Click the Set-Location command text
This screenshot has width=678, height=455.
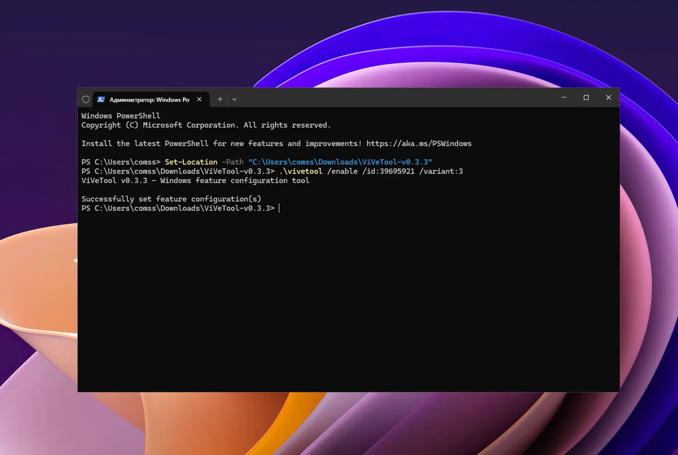pyautogui.click(x=191, y=162)
